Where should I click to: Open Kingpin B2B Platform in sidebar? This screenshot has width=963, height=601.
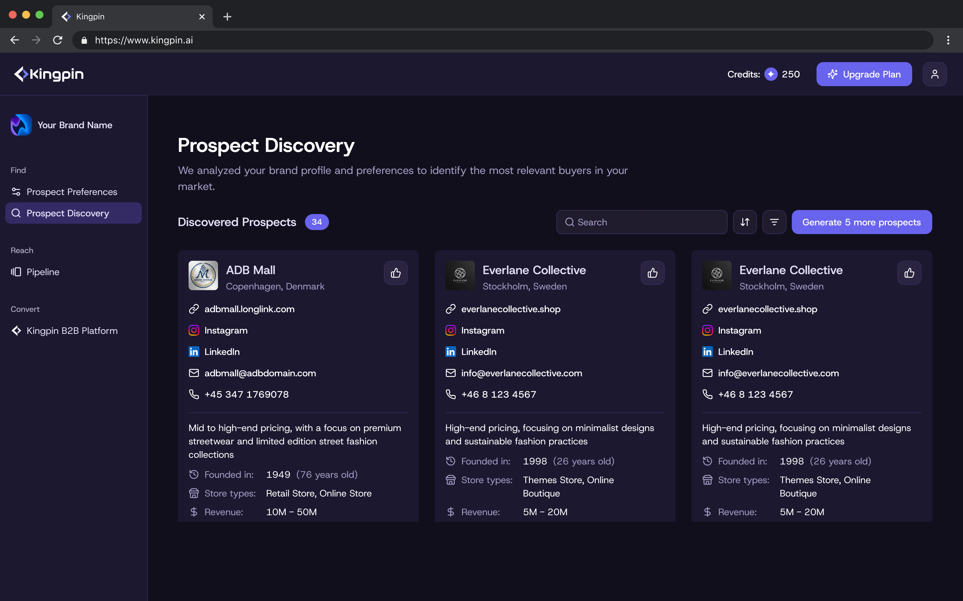point(73,331)
